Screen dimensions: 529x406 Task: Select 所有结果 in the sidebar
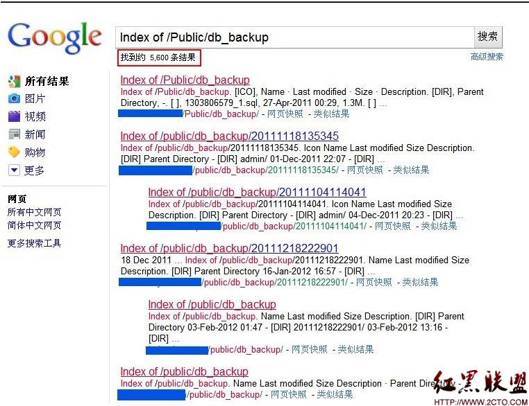(47, 81)
